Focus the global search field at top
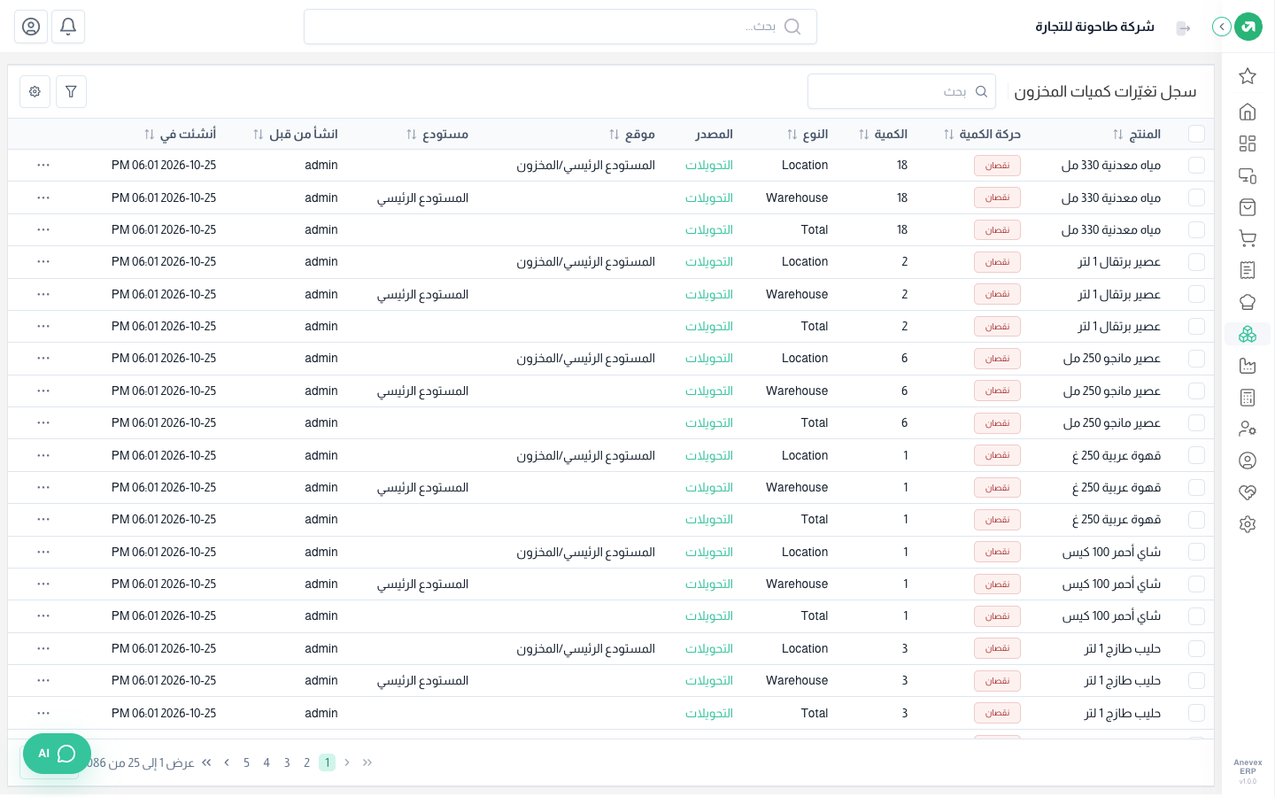Viewport: 1275px width, 797px height. pyautogui.click(x=560, y=27)
